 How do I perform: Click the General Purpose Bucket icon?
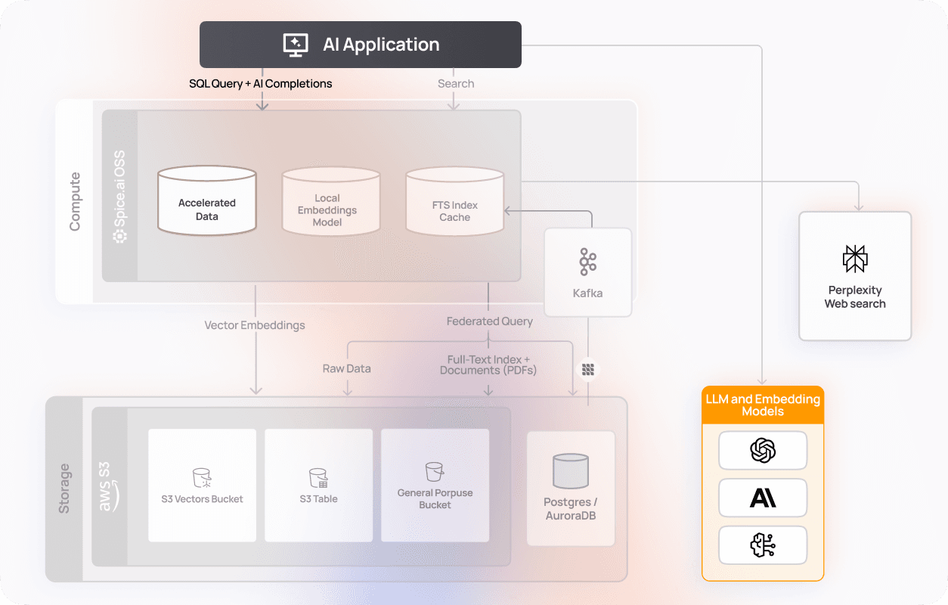(x=435, y=472)
